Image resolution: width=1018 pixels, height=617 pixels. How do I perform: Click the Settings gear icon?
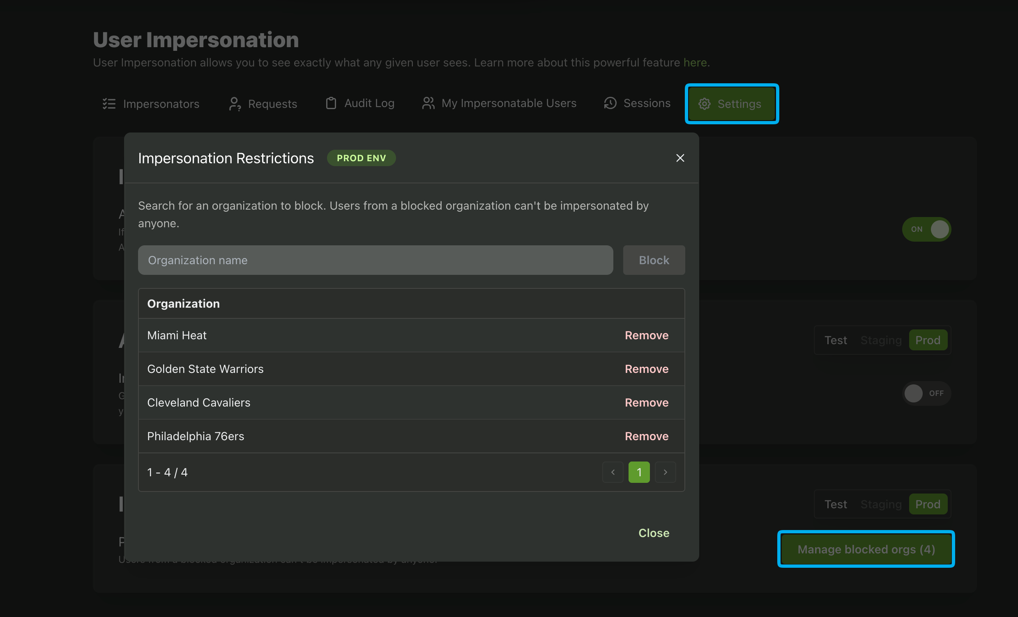pyautogui.click(x=705, y=104)
